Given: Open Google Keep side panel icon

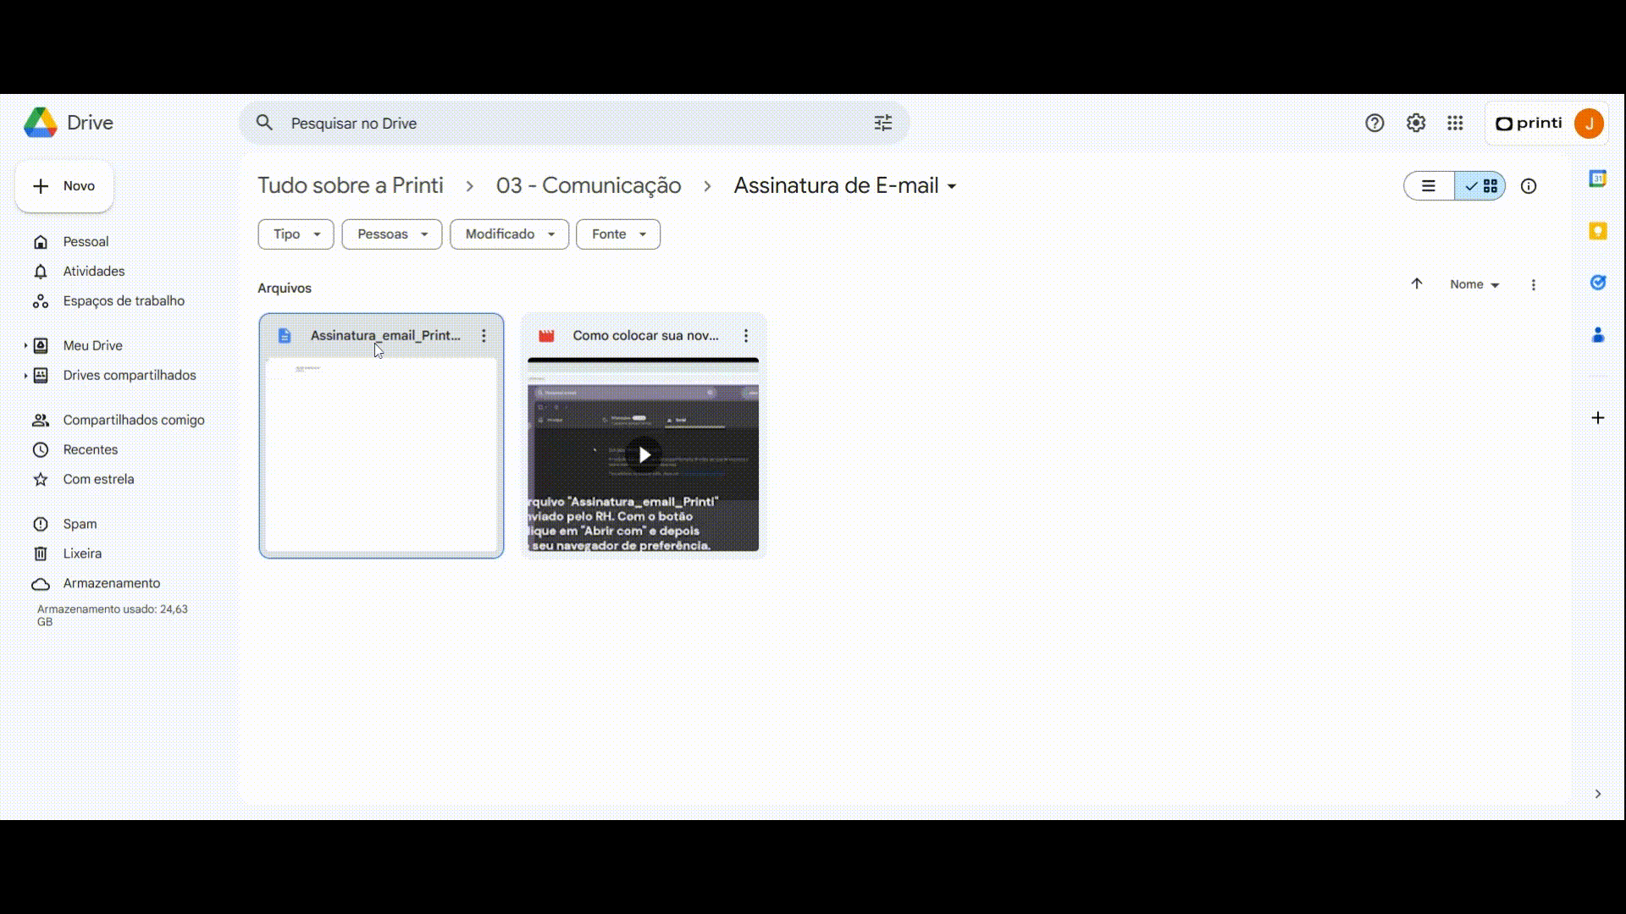Looking at the screenshot, I should point(1597,231).
